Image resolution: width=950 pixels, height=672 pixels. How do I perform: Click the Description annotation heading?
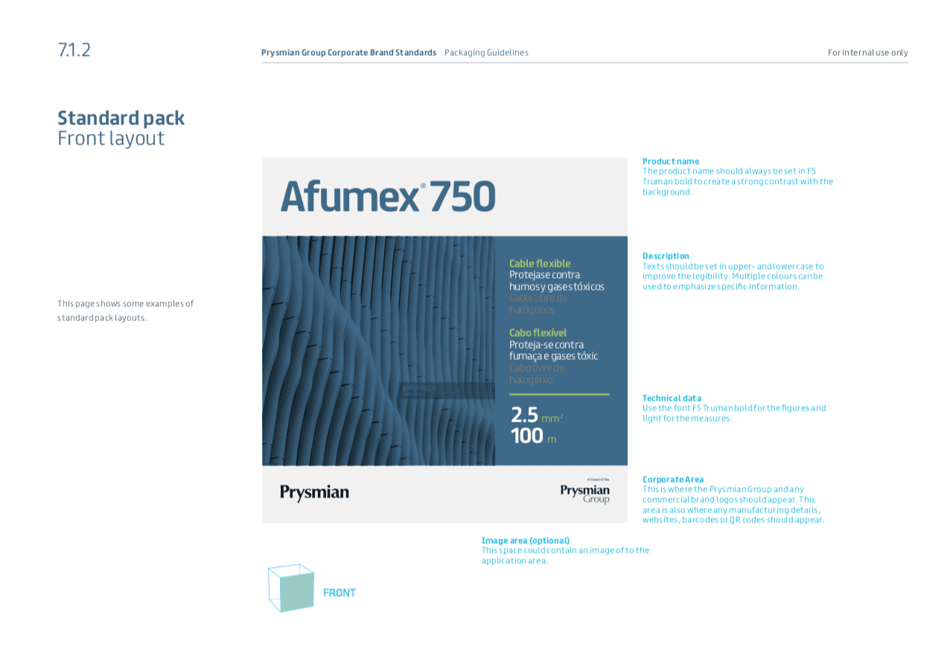pyautogui.click(x=666, y=256)
